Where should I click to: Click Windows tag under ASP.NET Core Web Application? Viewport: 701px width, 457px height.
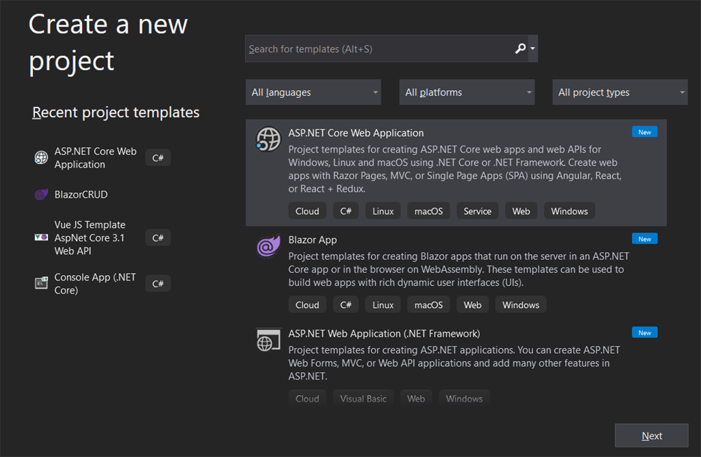[x=569, y=211]
